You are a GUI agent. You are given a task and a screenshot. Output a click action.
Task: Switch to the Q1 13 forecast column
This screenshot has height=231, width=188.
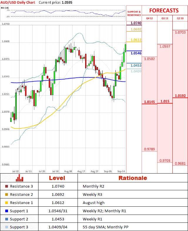click(x=165, y=18)
